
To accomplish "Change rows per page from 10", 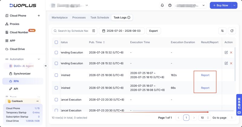I will point(205,118).
